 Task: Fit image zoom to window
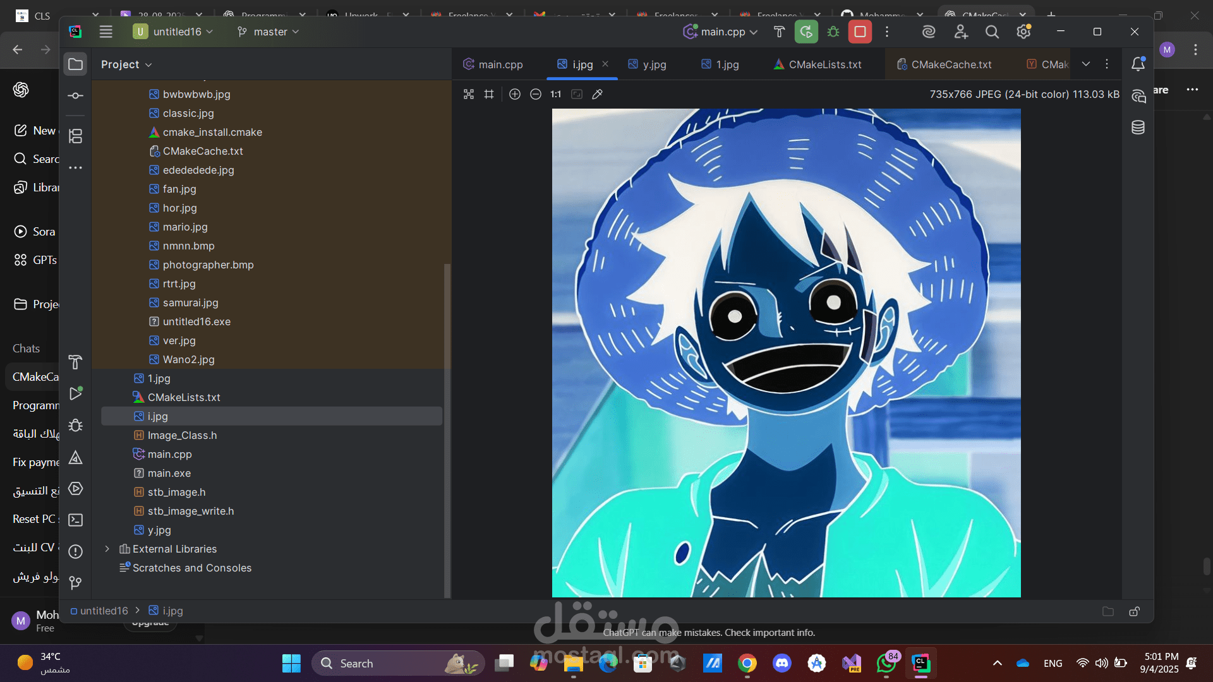[577, 94]
